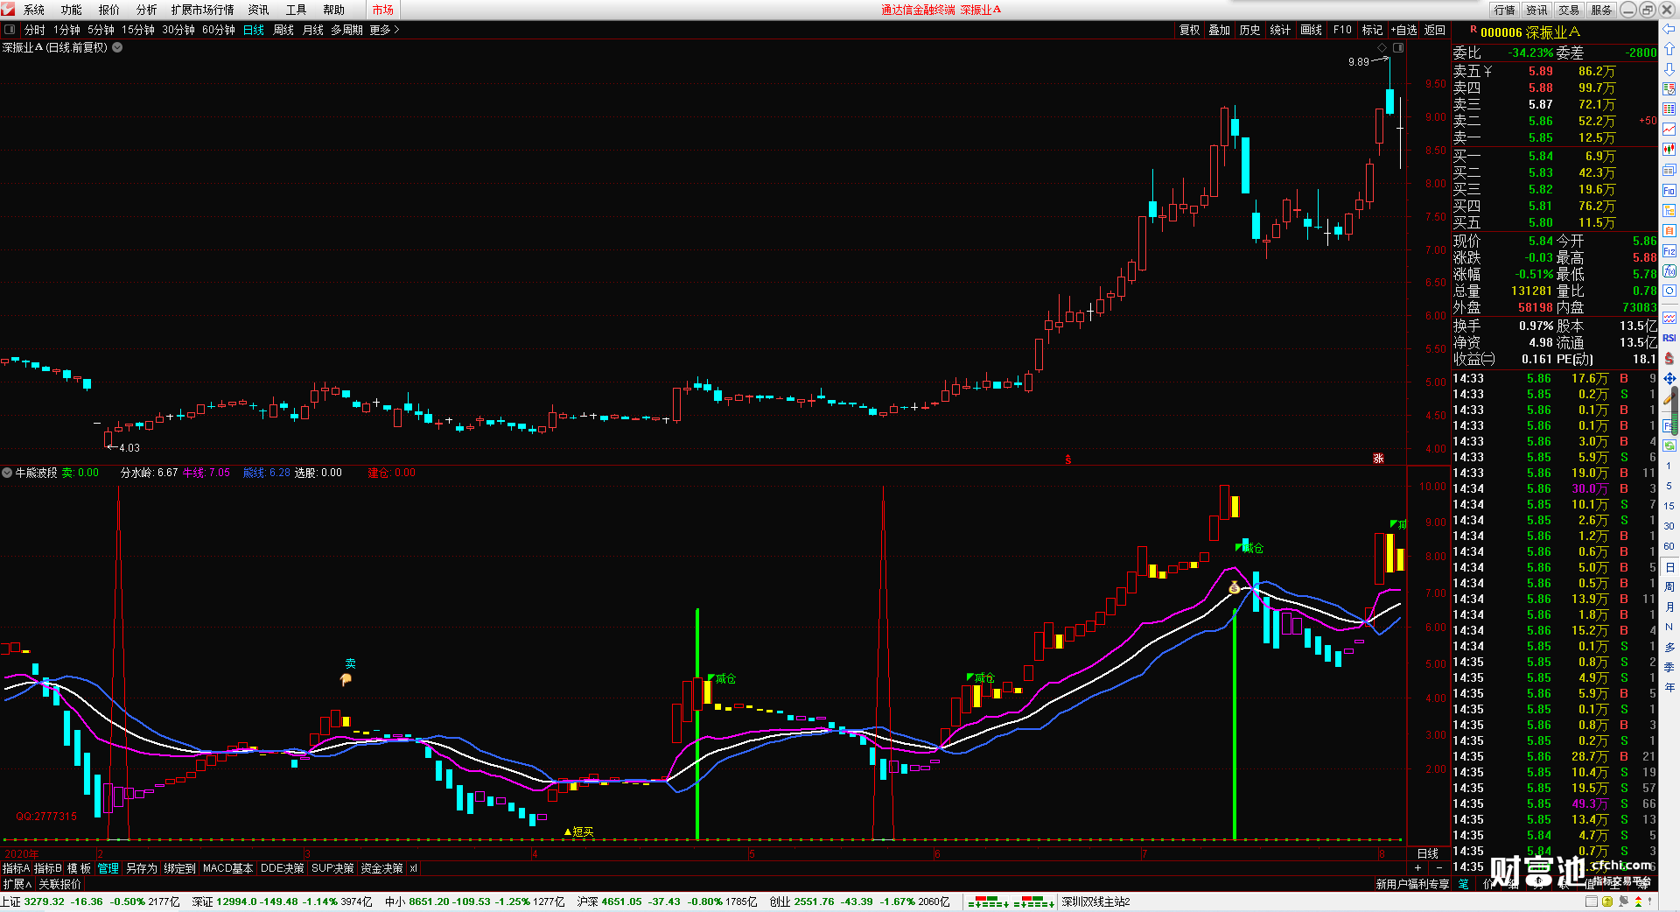Open the 多周期 multi-period option

coord(346,30)
